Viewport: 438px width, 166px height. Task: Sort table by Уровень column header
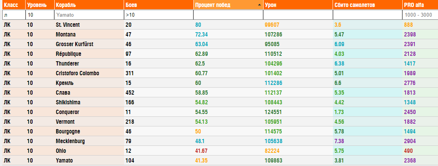[x=37, y=5]
